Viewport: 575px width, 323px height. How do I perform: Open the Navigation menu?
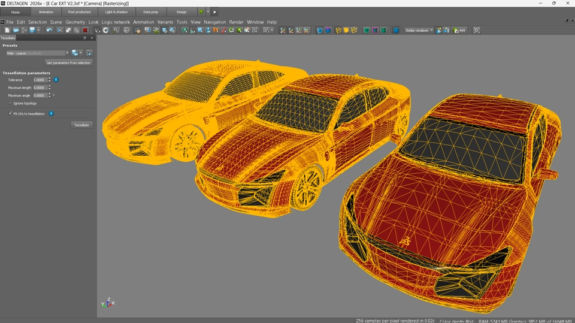pyautogui.click(x=214, y=22)
